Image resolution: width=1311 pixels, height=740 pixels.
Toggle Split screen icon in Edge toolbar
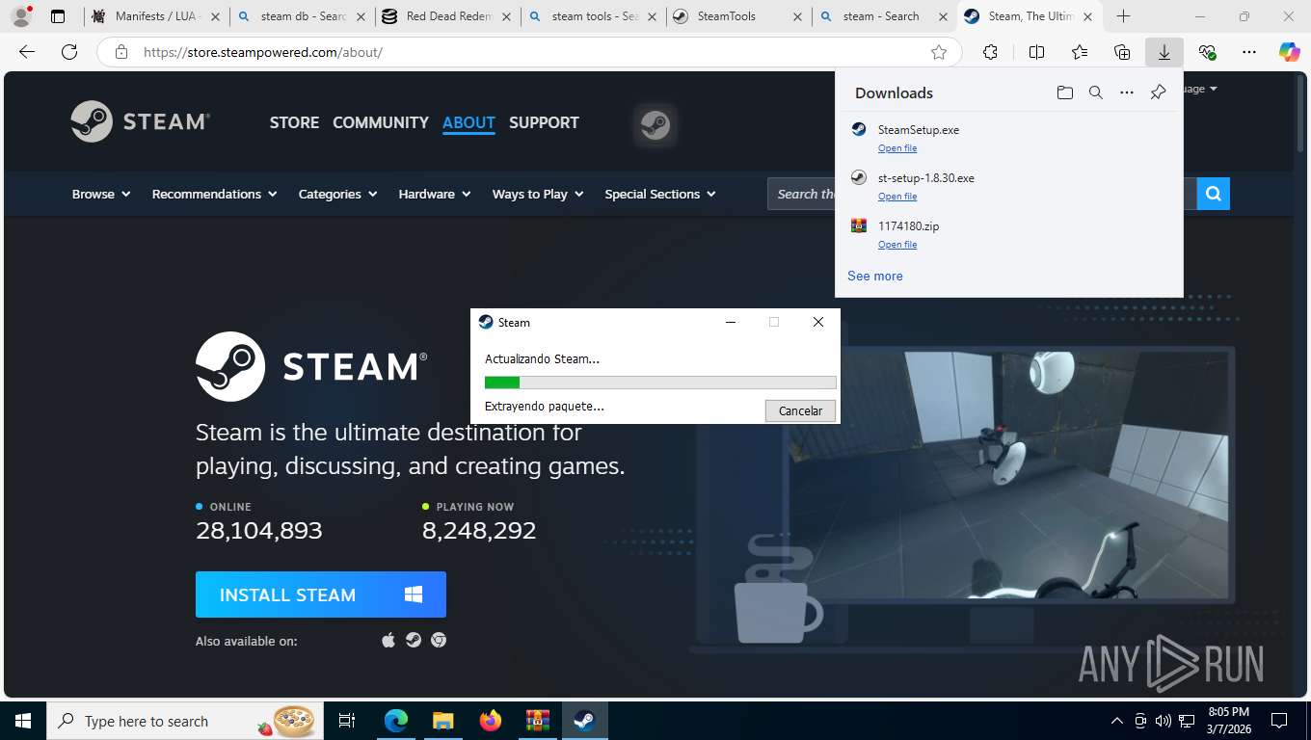(1036, 52)
